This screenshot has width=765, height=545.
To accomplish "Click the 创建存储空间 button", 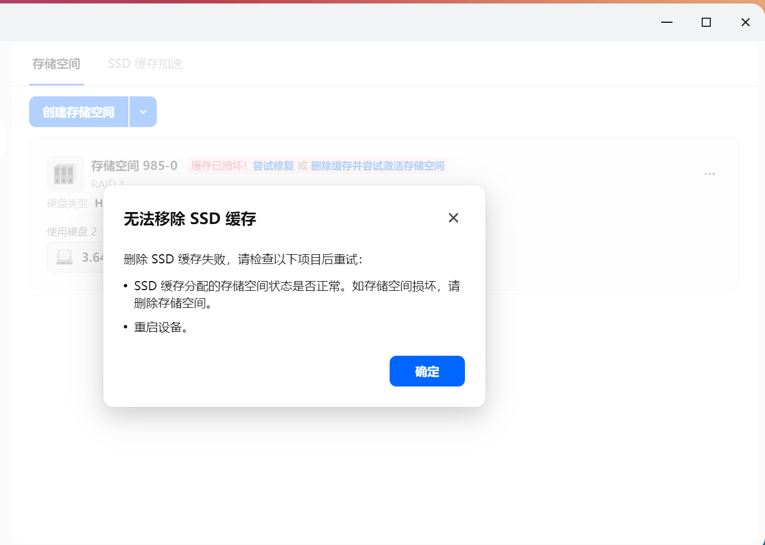I will [x=79, y=112].
